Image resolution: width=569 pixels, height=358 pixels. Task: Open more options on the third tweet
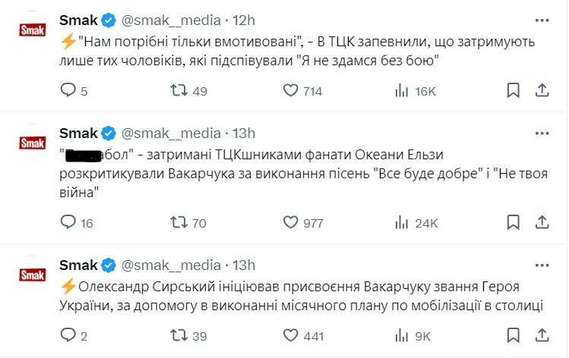click(x=542, y=265)
